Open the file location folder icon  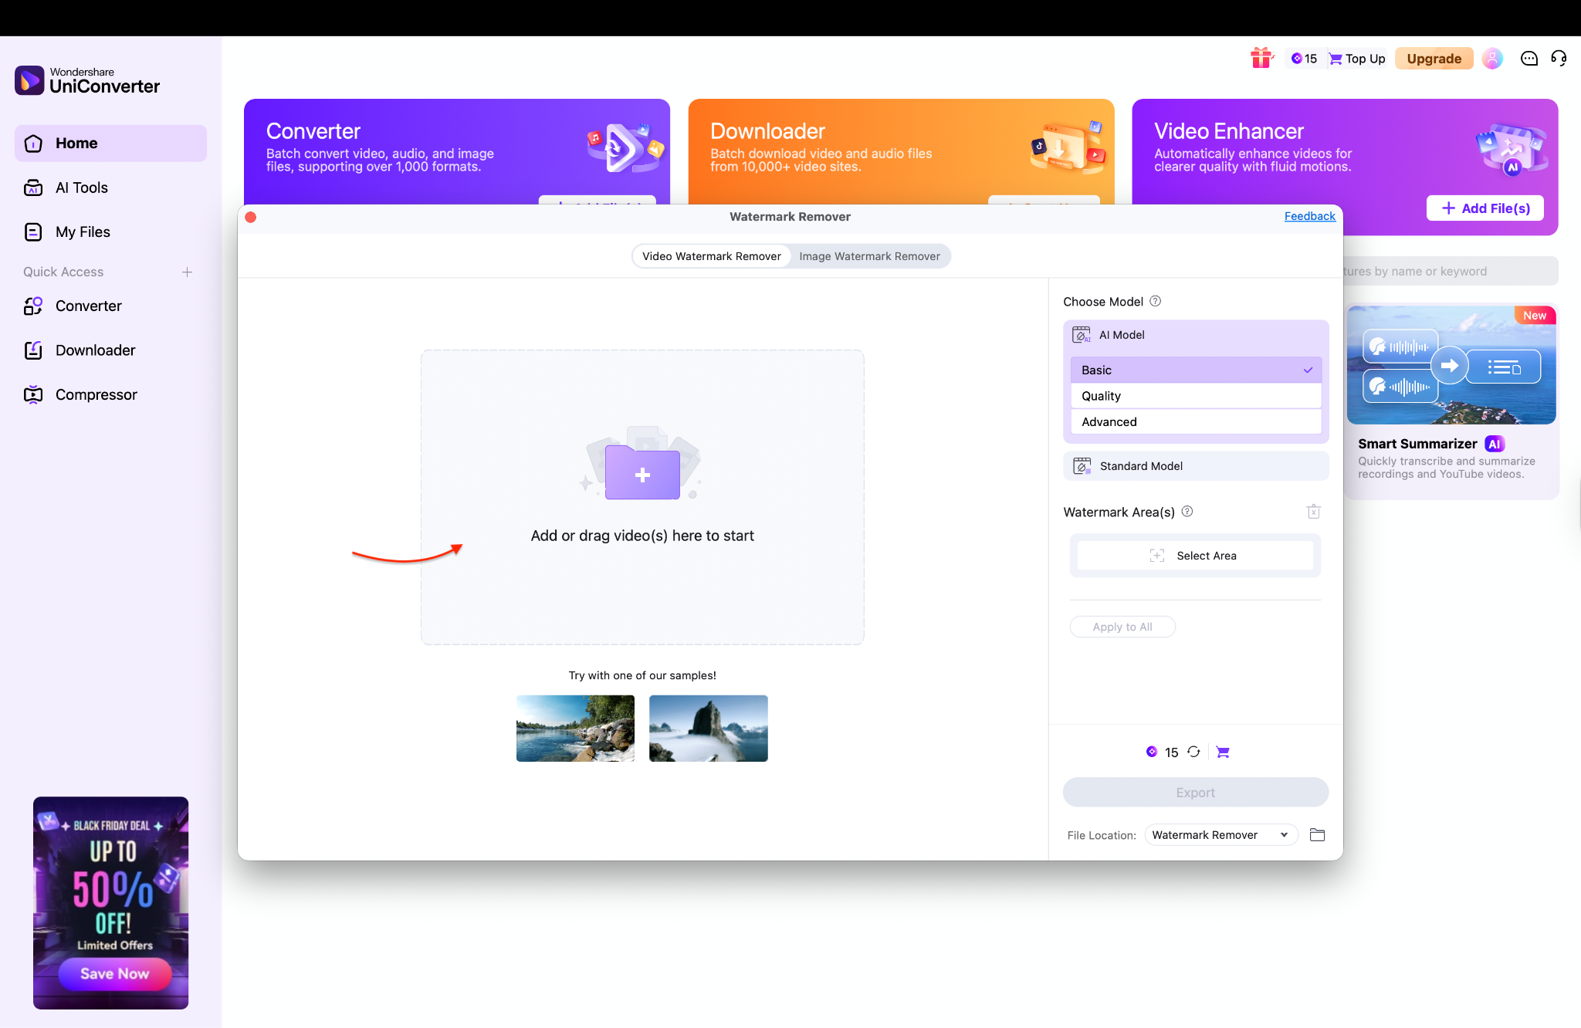tap(1317, 835)
